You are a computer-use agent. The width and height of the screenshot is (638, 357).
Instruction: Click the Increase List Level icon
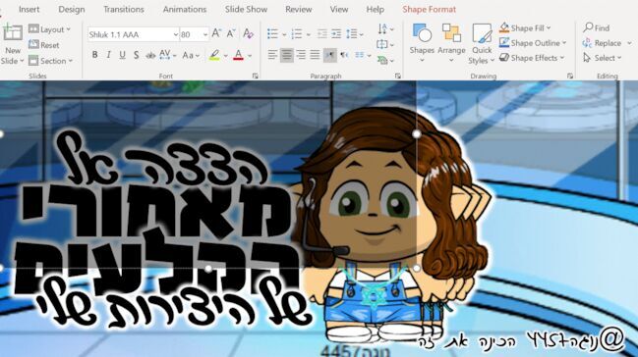click(336, 34)
